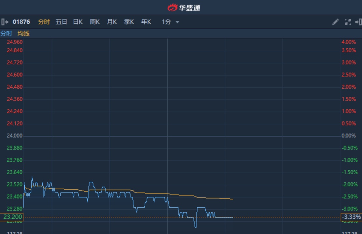The image size is (362, 234).
Task: Click the -3.33% change label
Action: (351, 217)
